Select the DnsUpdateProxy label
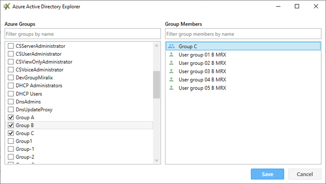This screenshot has height=184, width=326. click(34, 110)
